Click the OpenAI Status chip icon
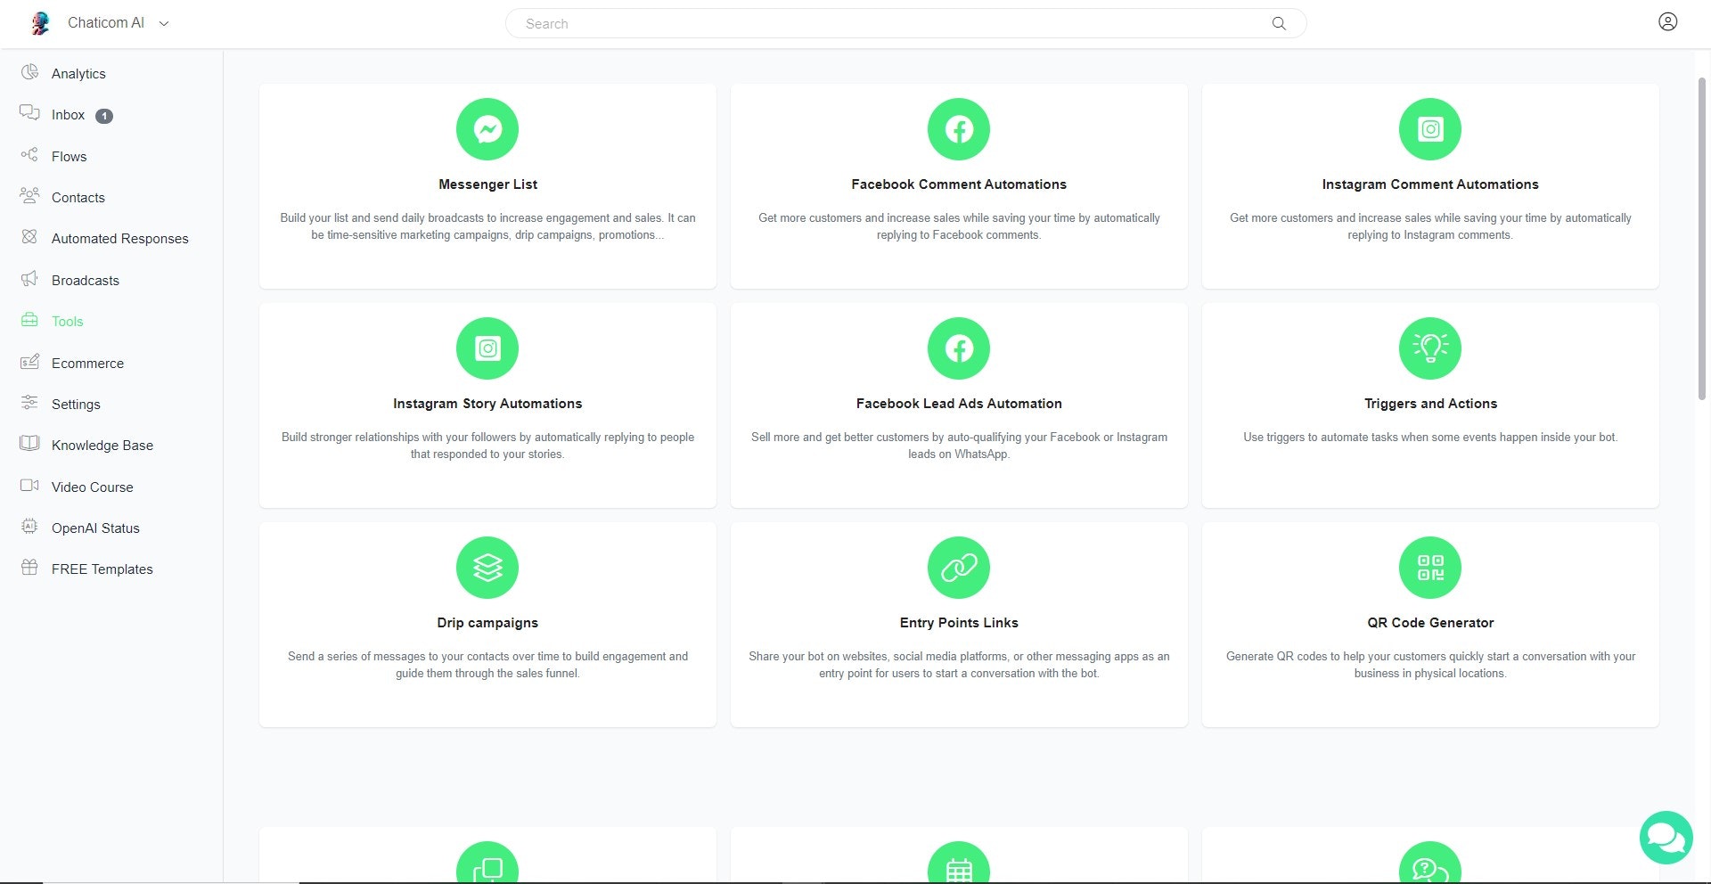 [29, 527]
